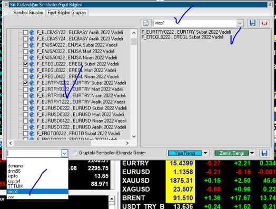276x209 pixels.
Task: Tick the F_EURUSD0322 Mart 2022 checkbox
Action: [x=26, y=115]
